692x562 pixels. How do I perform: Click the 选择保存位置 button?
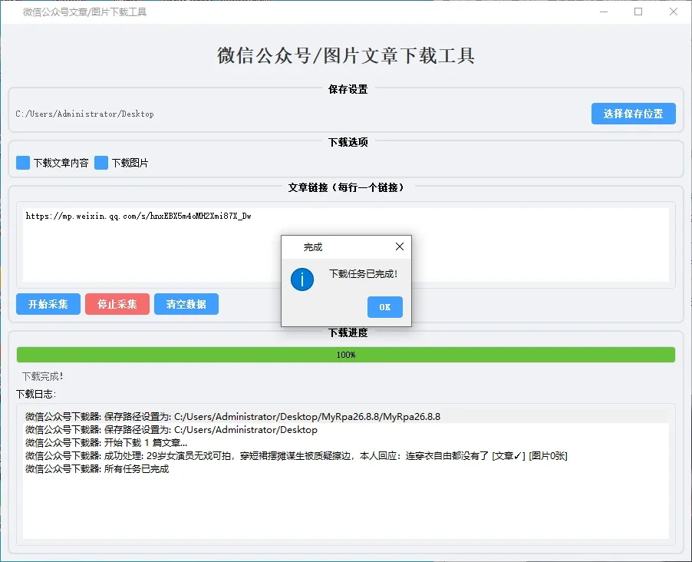tap(633, 114)
